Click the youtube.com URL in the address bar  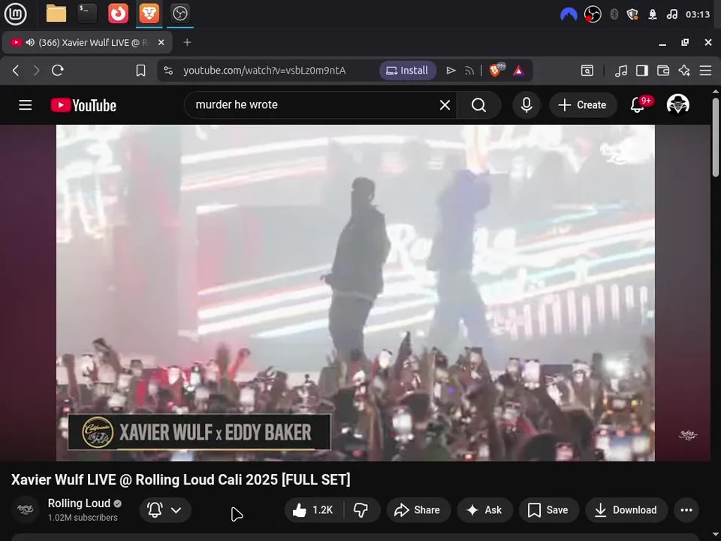click(x=264, y=71)
